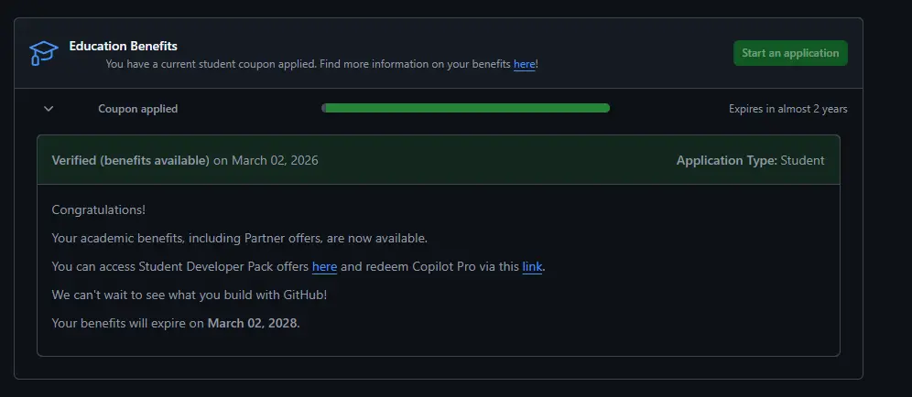Click 'We can't wait to see' sentence
Image resolution: width=912 pixels, height=397 pixels.
(x=190, y=295)
